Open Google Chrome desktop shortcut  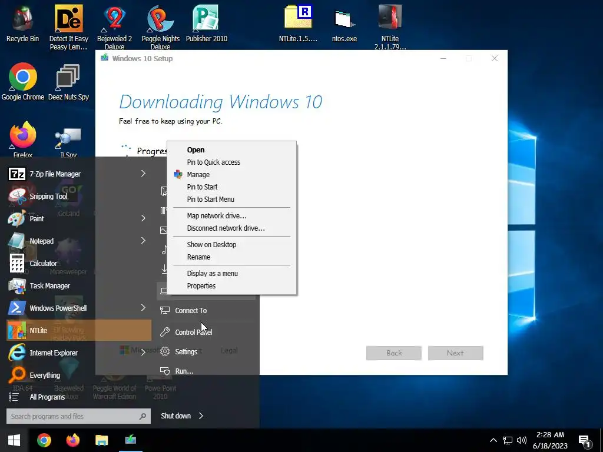23,82
